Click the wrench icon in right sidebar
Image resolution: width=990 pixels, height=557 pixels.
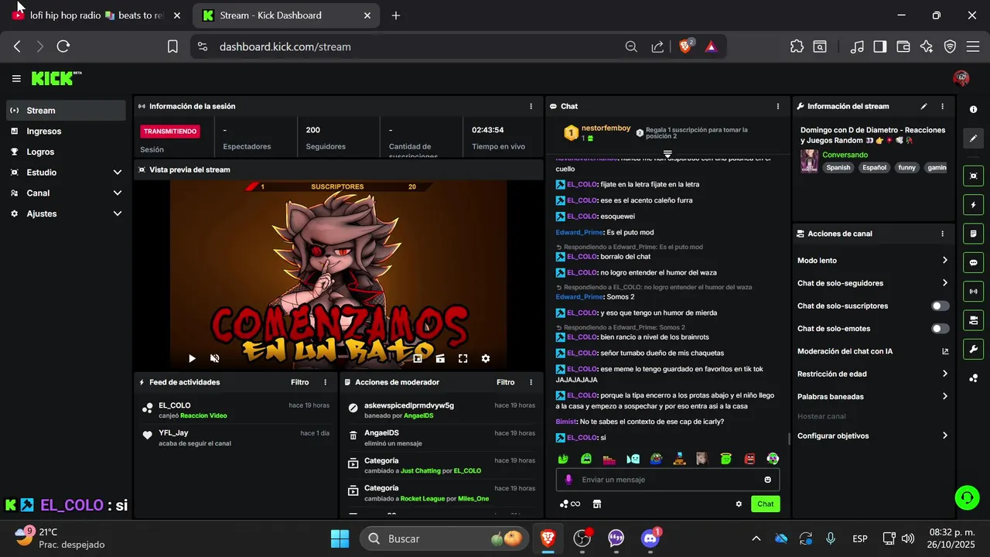click(x=973, y=348)
